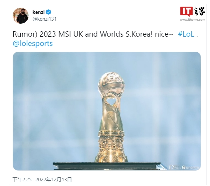Click the tweet timestamp 下午2:25
The height and width of the screenshot is (186, 210).
(22, 179)
